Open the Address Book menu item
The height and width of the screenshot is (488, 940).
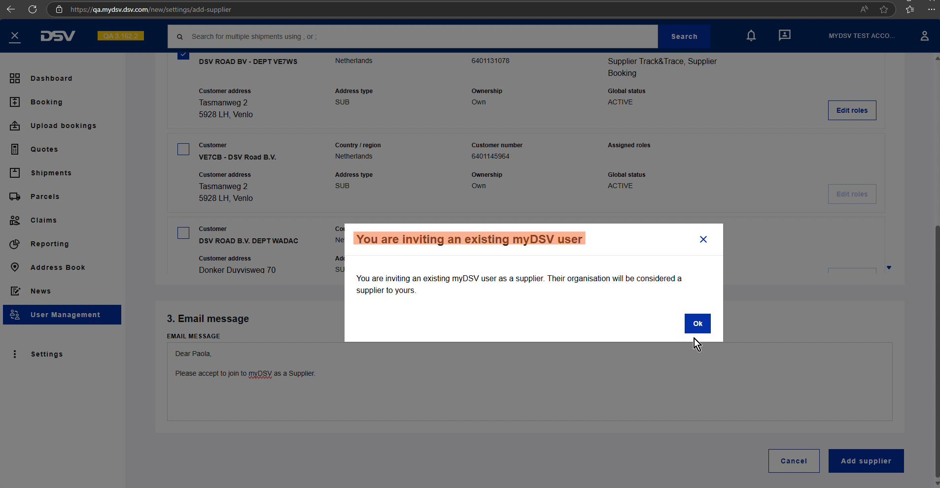tap(58, 267)
